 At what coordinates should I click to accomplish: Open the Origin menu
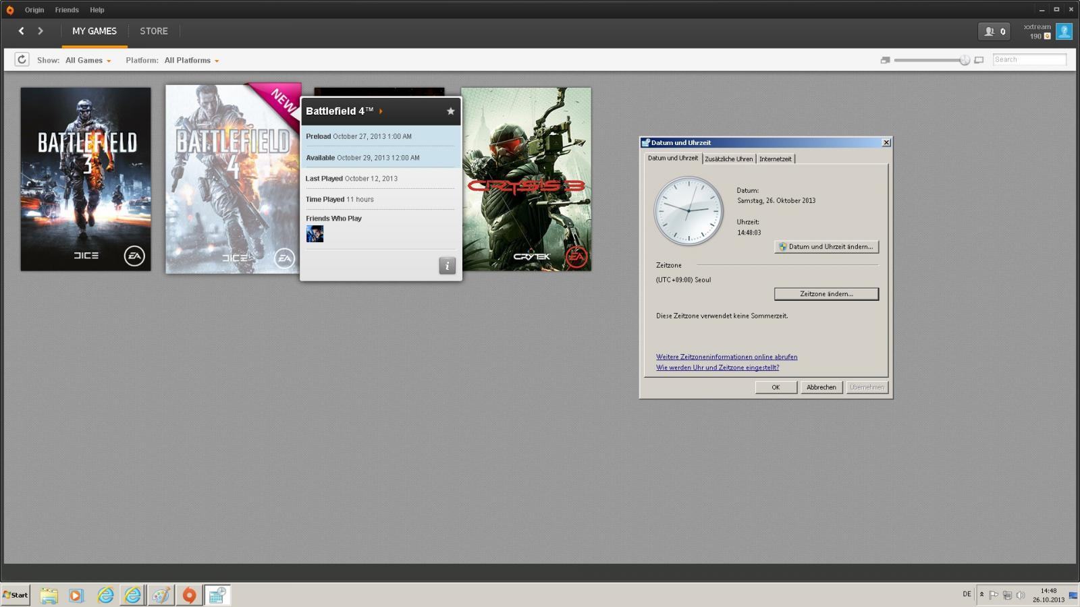34,10
